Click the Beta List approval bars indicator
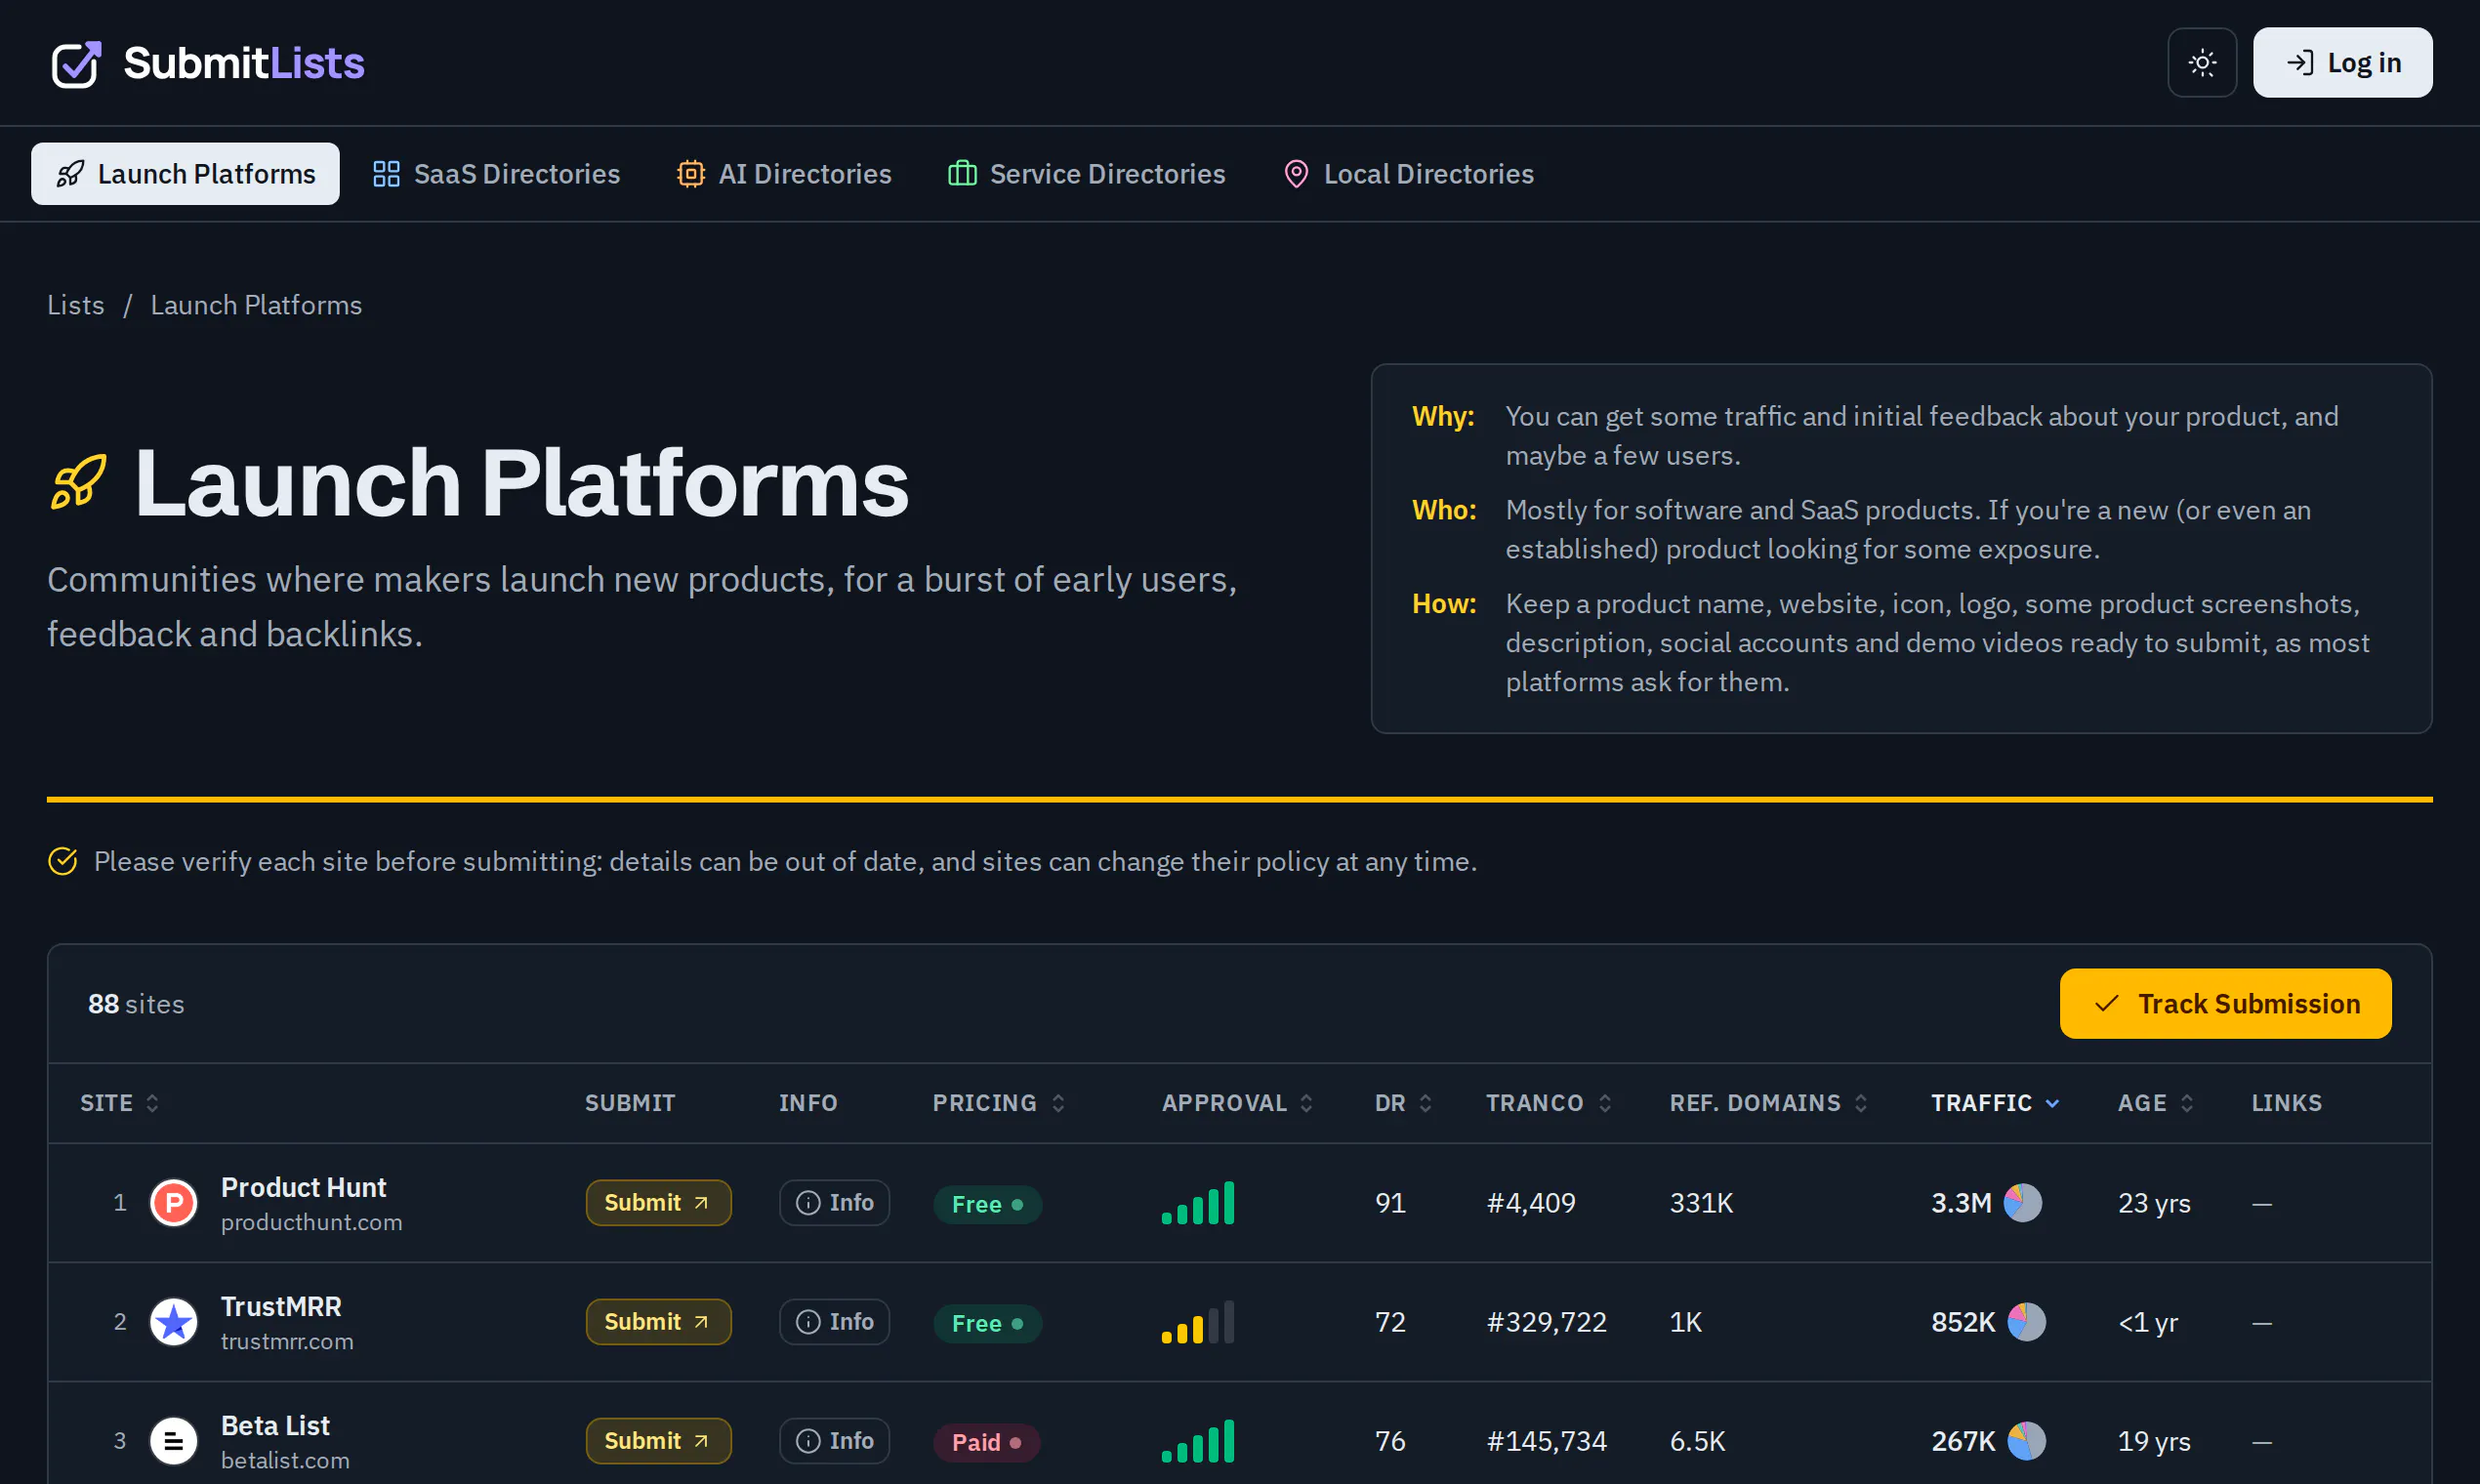2480x1484 pixels. point(1197,1440)
